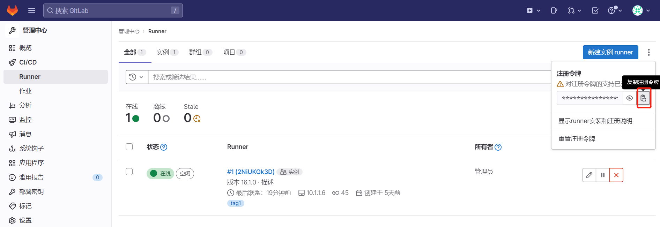Image resolution: width=660 pixels, height=227 pixels.
Task: Click the 管理中心 wrench icon
Action: [x=12, y=30]
